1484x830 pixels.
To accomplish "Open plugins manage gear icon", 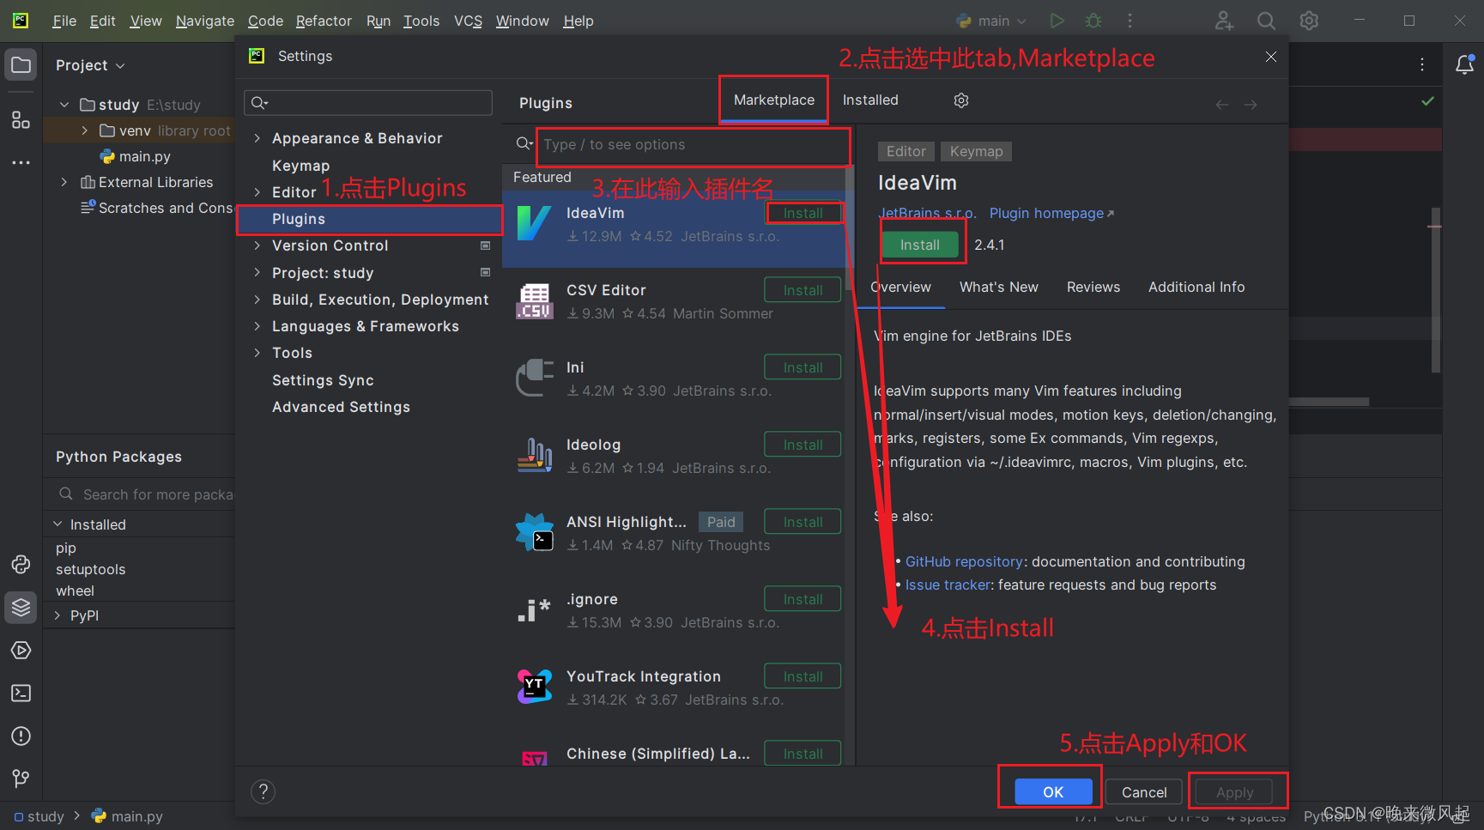I will (x=961, y=100).
